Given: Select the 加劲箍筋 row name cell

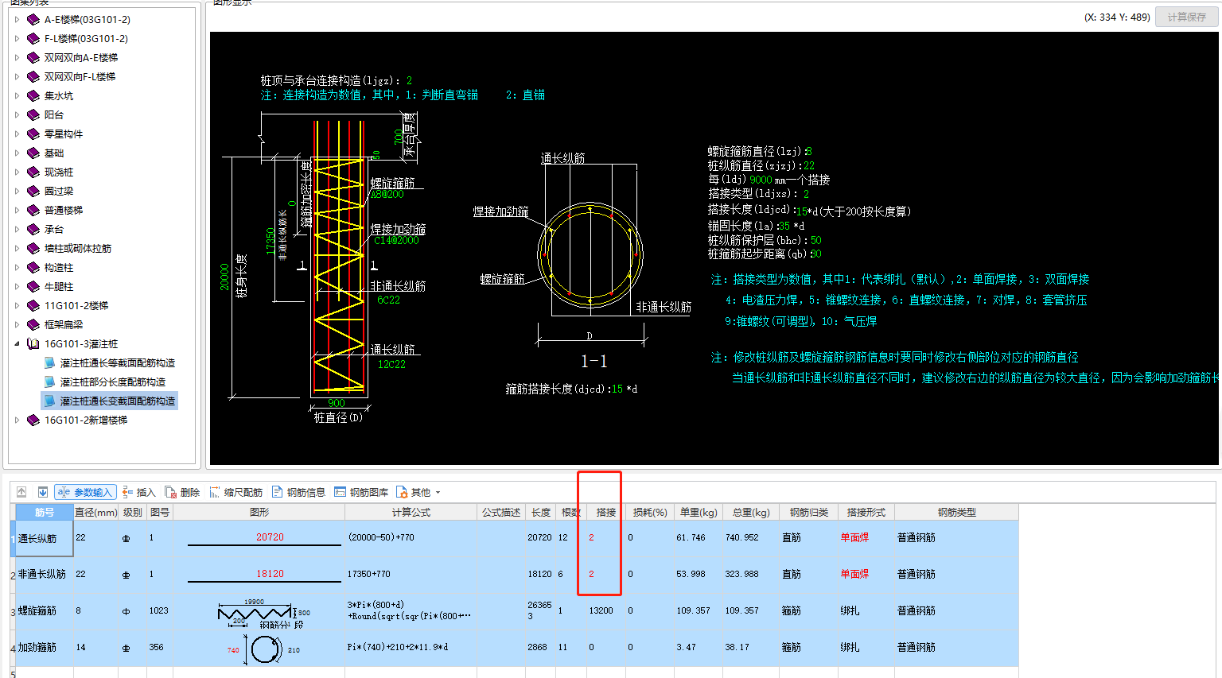Looking at the screenshot, I should pyautogui.click(x=45, y=647).
